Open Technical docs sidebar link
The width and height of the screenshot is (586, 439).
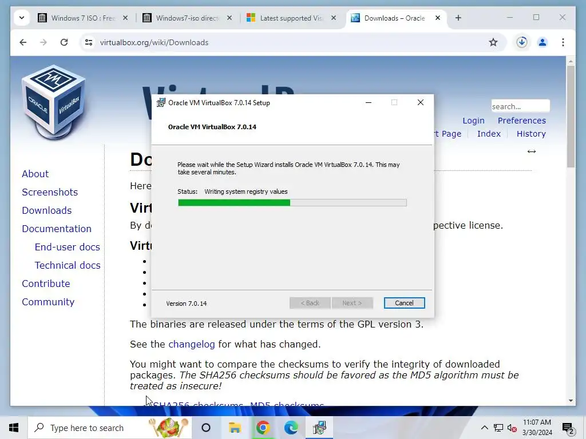68,265
